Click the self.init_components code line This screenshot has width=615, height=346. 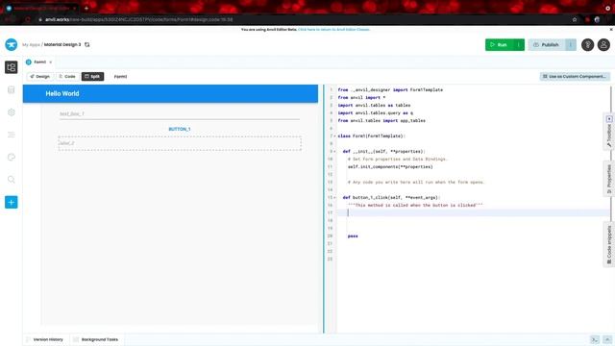(x=390, y=166)
